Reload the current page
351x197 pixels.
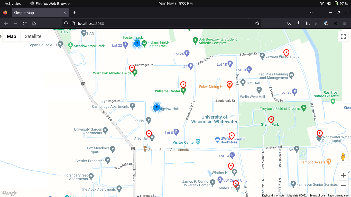25,23
